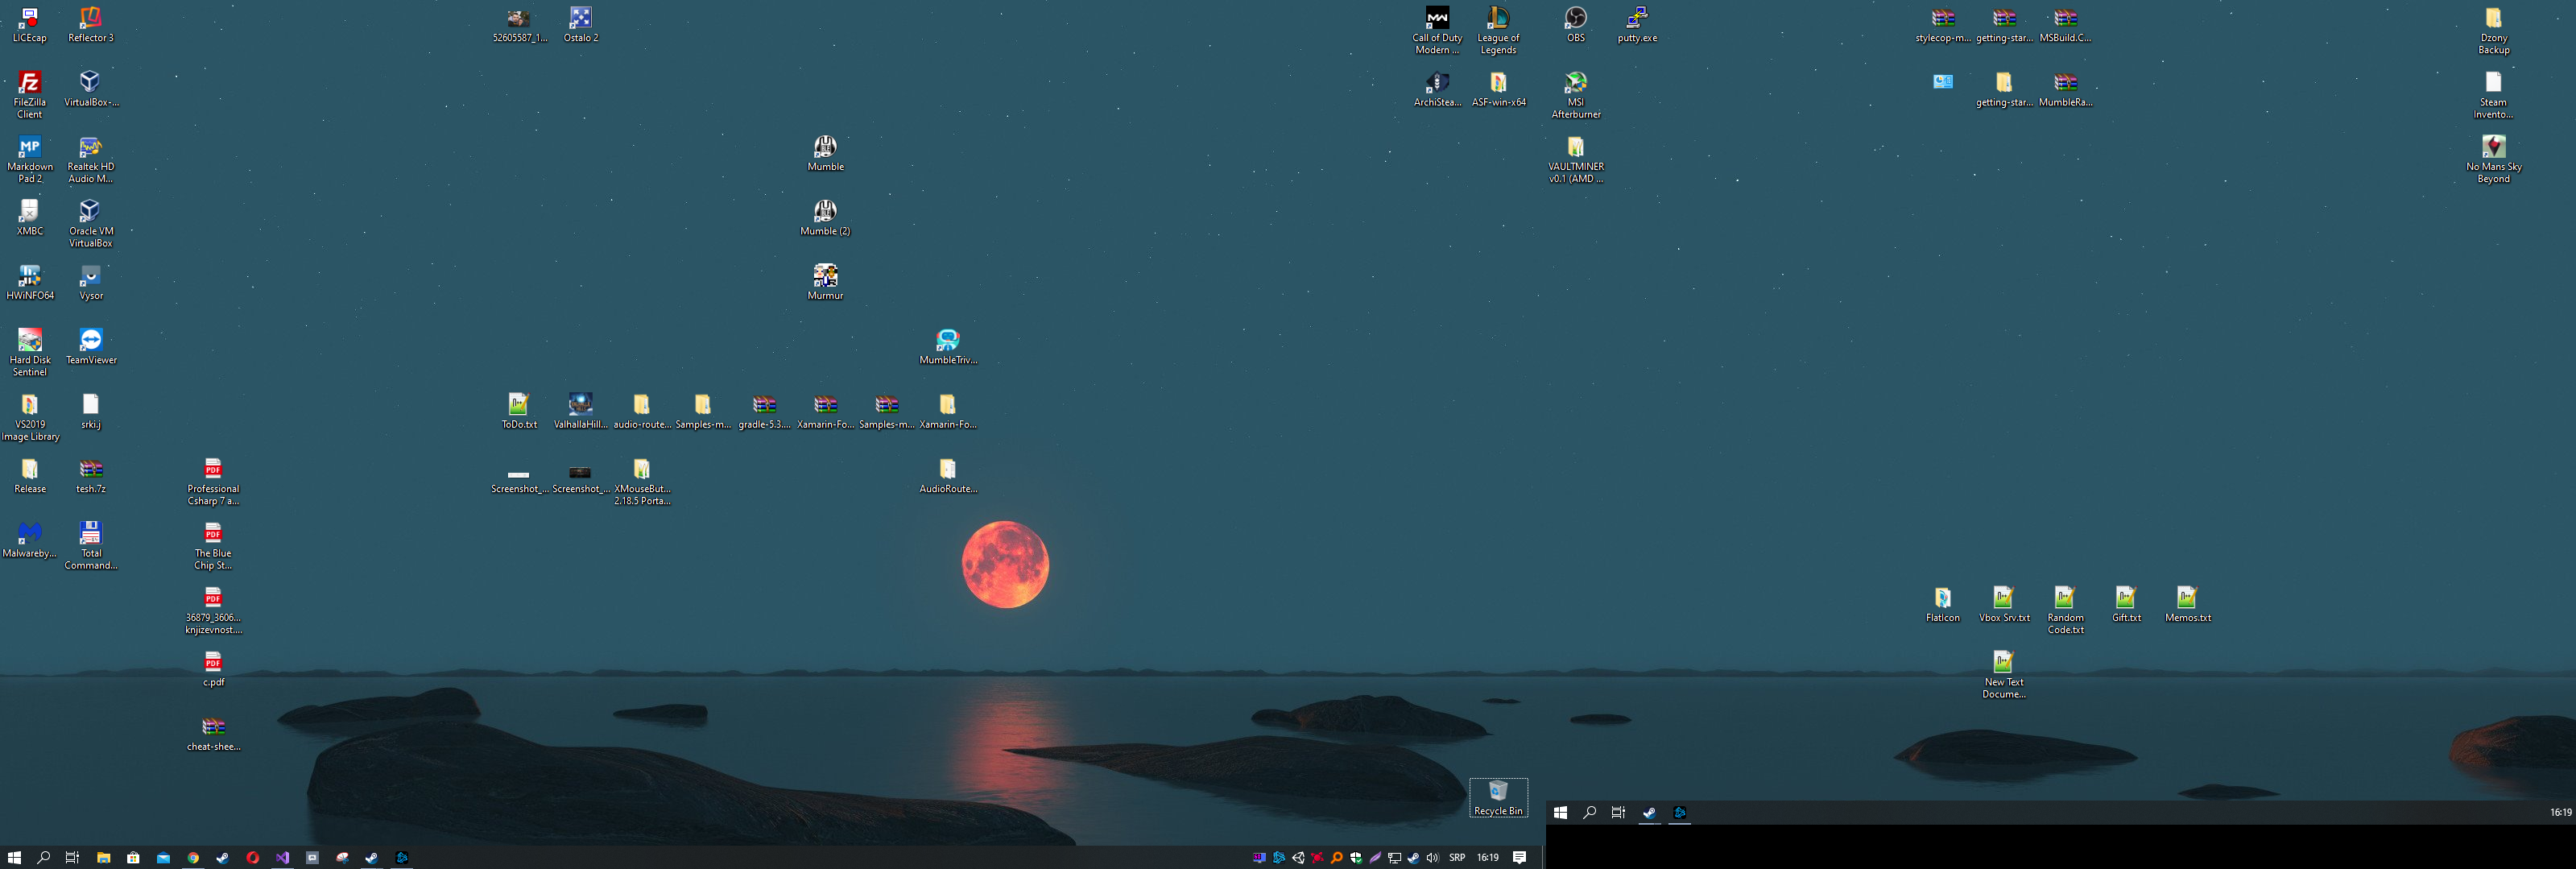The image size is (2576, 869).
Task: Select the HWiNFO64 desktop icon
Action: click(29, 283)
